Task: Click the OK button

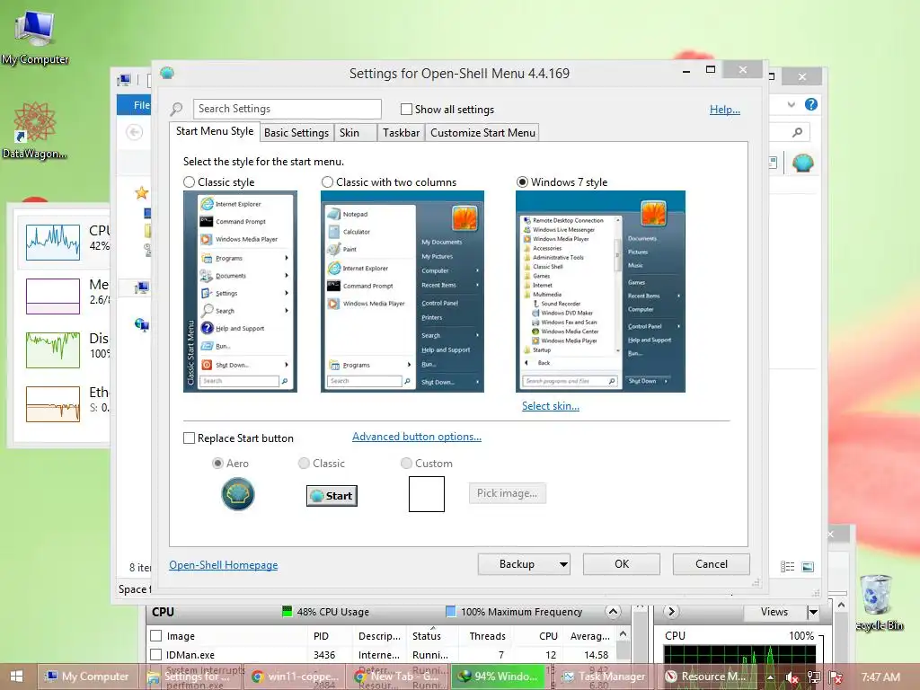Action: pyautogui.click(x=622, y=564)
